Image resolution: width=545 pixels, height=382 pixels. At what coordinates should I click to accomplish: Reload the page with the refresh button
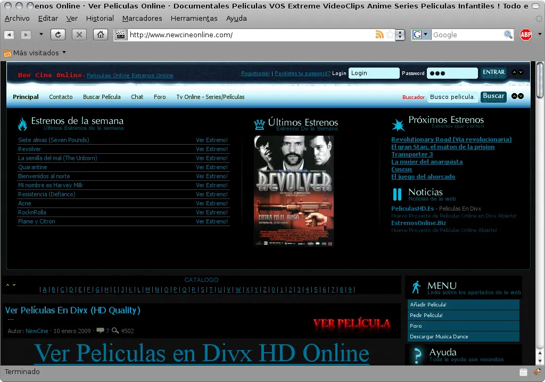tap(58, 35)
